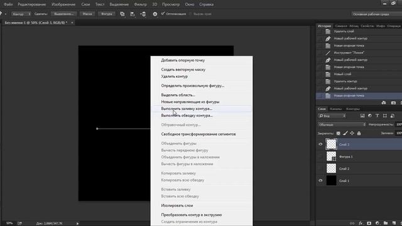The height and width of the screenshot is (226, 402).
Task: Click the add layer mask icon
Action: 369,223
